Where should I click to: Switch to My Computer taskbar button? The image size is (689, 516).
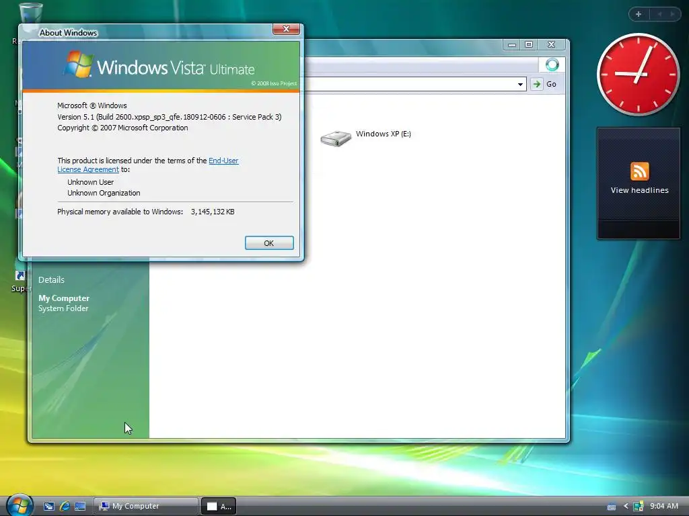(x=146, y=506)
